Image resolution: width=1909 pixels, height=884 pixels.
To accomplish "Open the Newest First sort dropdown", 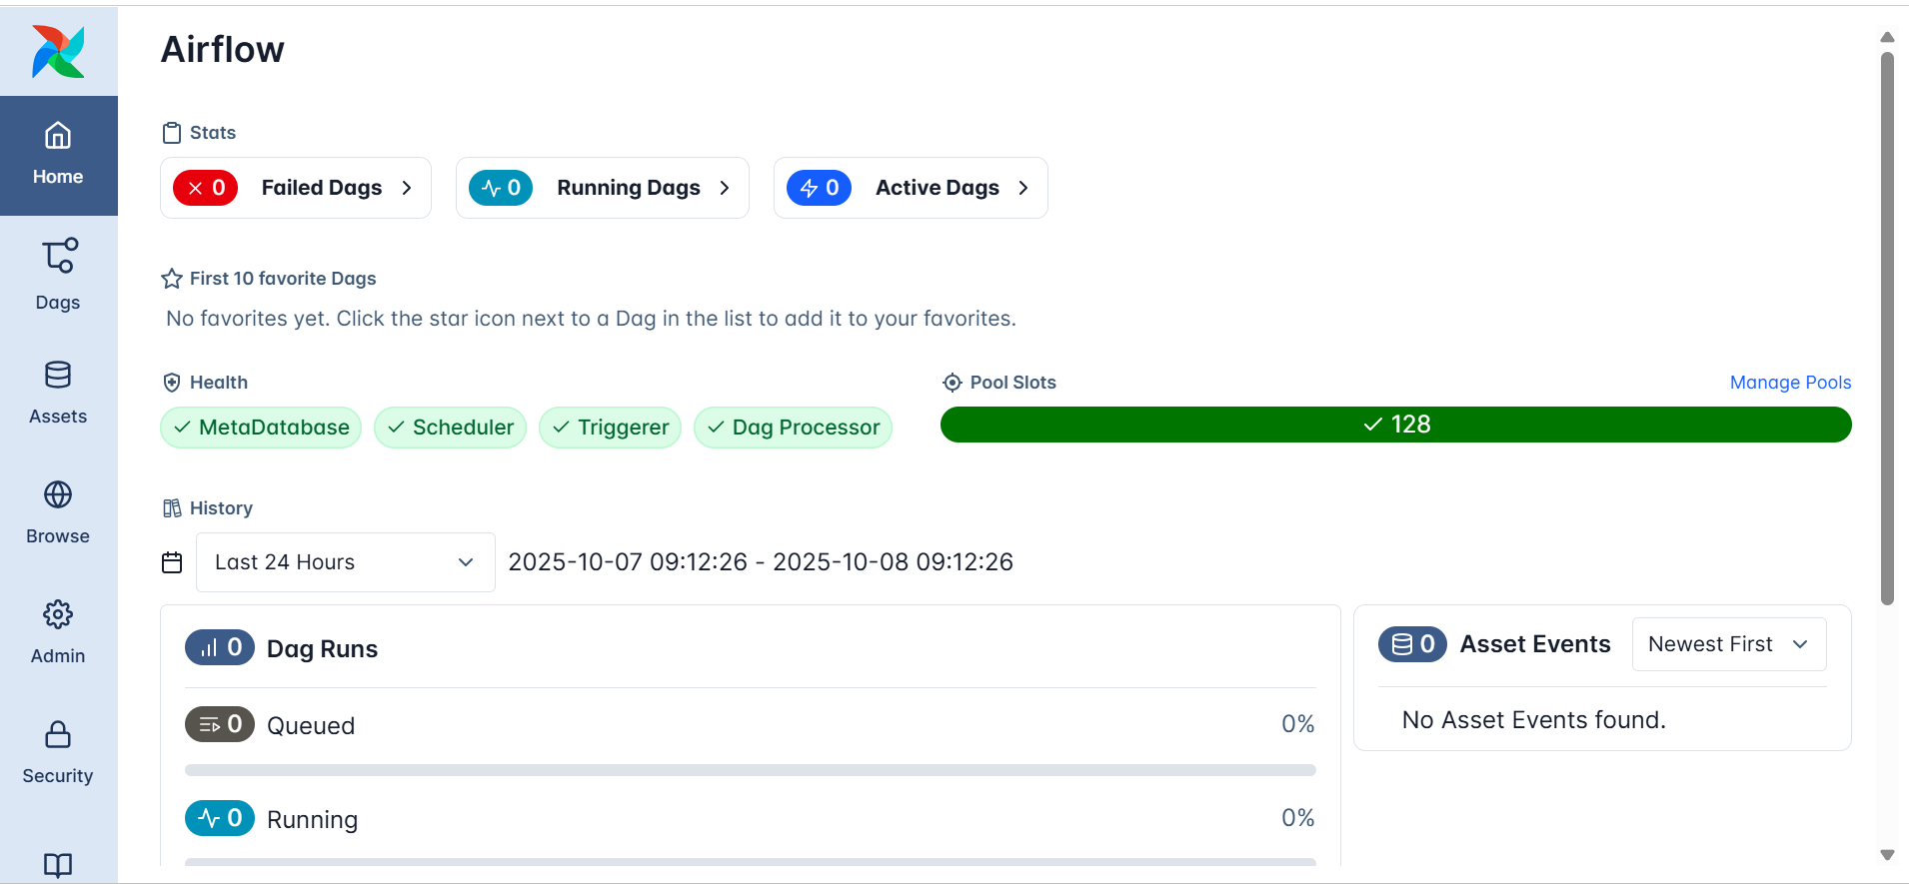I will [x=1728, y=644].
